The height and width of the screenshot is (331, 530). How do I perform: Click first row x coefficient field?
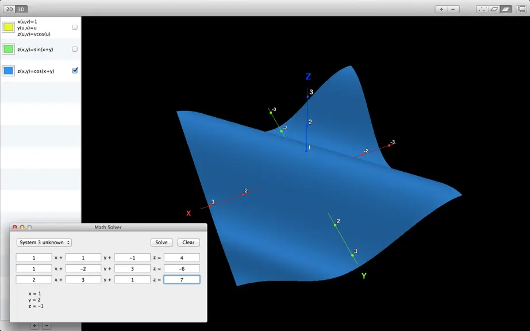coord(34,257)
